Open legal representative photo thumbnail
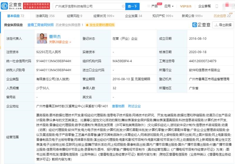Image resolution: width=235 pixels, height=164 pixels. pyautogui.click(x=42, y=38)
